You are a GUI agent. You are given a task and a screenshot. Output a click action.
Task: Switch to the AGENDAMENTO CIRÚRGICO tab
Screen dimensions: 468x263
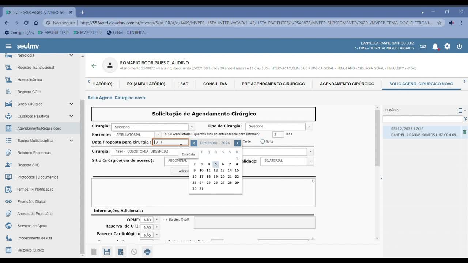point(347,84)
